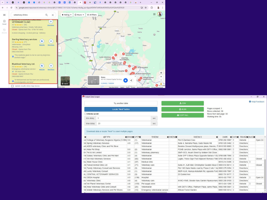Open a new Chrome tab
The image size is (267, 200).
pyautogui.click(x=140, y=3)
